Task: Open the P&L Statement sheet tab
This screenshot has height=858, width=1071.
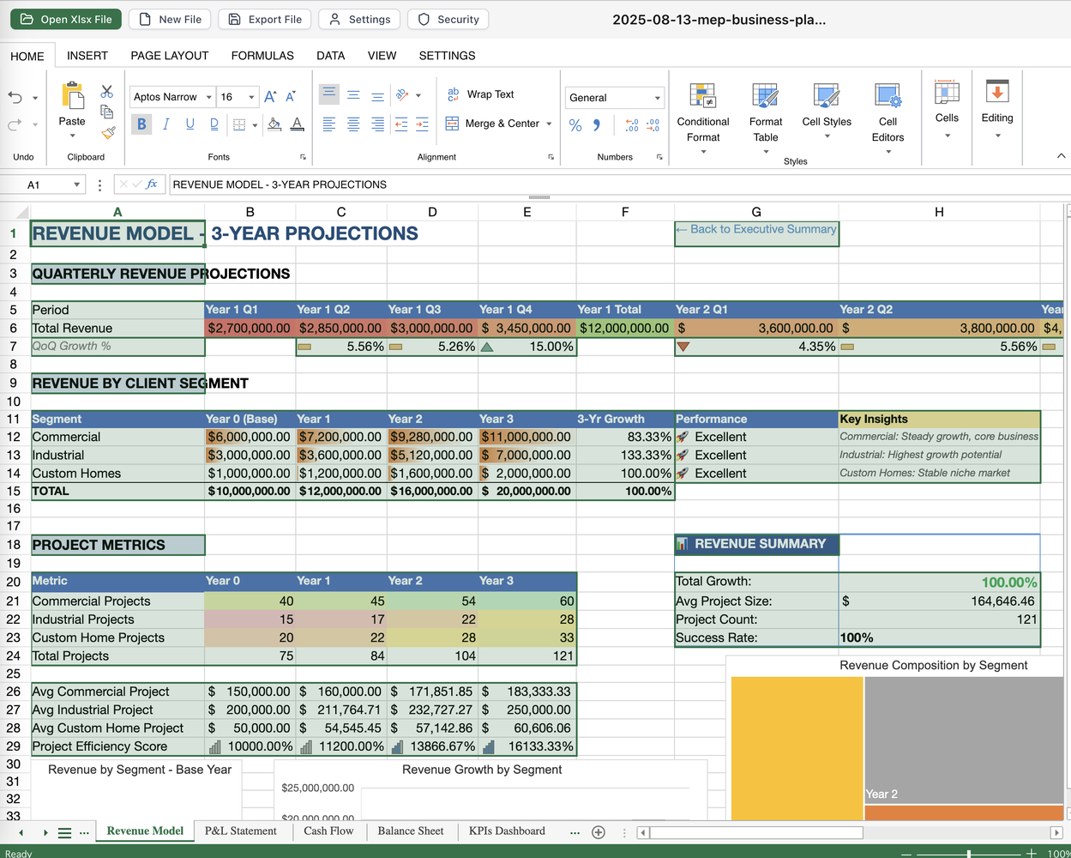Action: 240,831
